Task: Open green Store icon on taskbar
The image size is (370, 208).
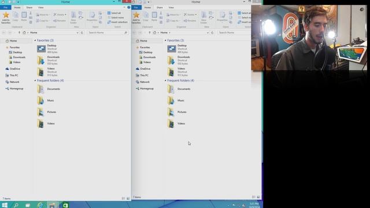Action: coord(65,205)
